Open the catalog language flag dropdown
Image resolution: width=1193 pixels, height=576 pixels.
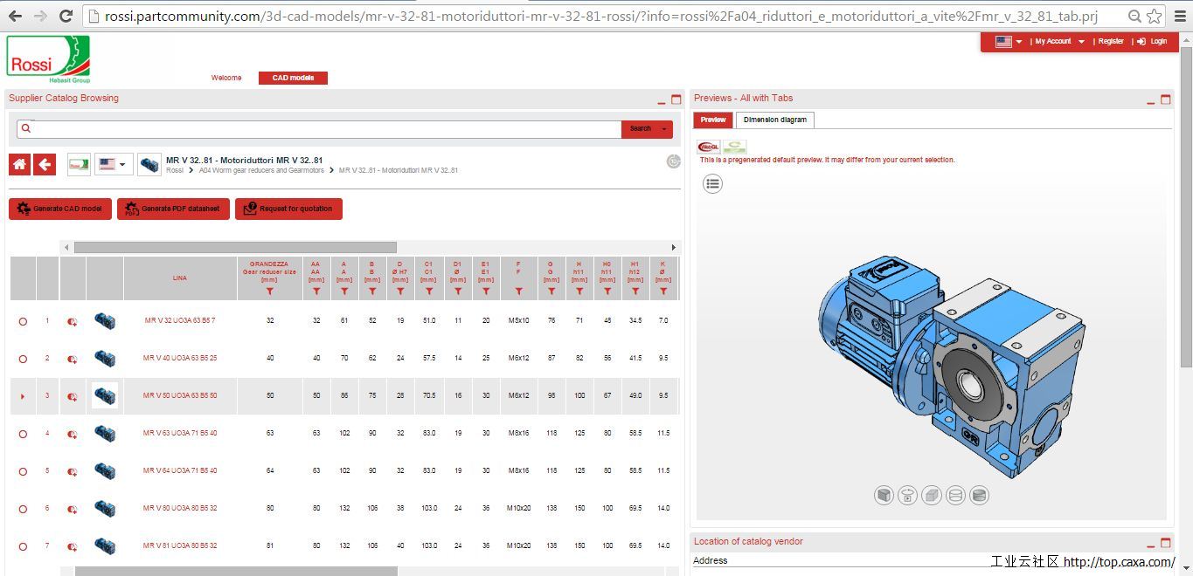coord(114,164)
